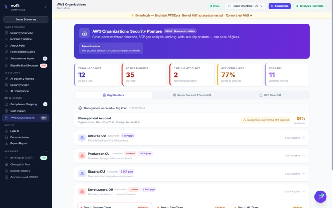Click the '1 SCP gaps' badge on Security OU
Image resolution: width=333 pixels, height=208 pixels.
[x=128, y=136]
